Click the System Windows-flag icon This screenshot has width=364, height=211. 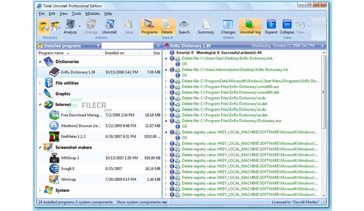point(48,191)
